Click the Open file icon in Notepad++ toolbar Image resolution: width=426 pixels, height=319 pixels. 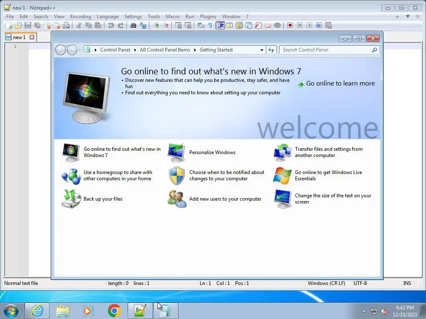tap(18, 25)
